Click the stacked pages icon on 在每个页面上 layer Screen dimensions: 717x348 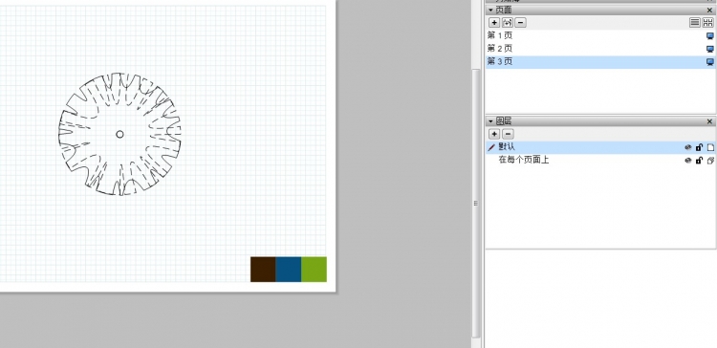pyautogui.click(x=710, y=161)
